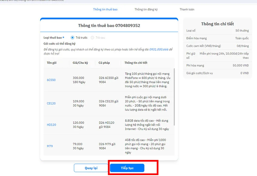Viewport: 257px width, 176px height.
Task: Click the heading Thông tin thuê bao 0704809352
Action: coord(109,26)
